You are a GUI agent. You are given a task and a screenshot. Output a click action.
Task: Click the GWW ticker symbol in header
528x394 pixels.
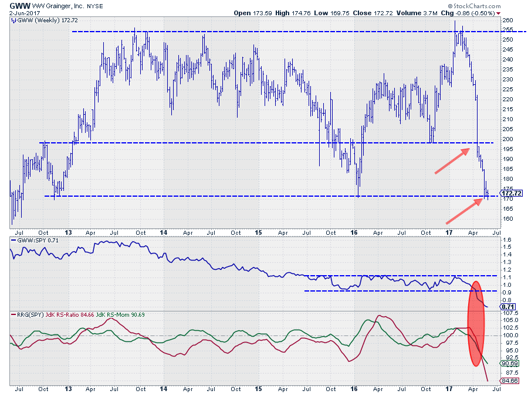(16, 5)
